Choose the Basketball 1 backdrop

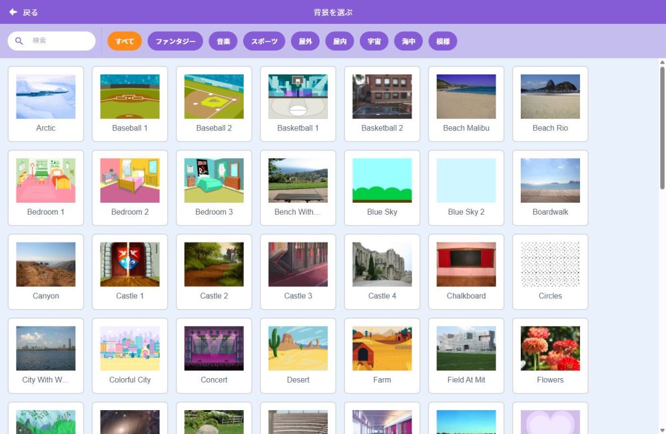pyautogui.click(x=298, y=104)
